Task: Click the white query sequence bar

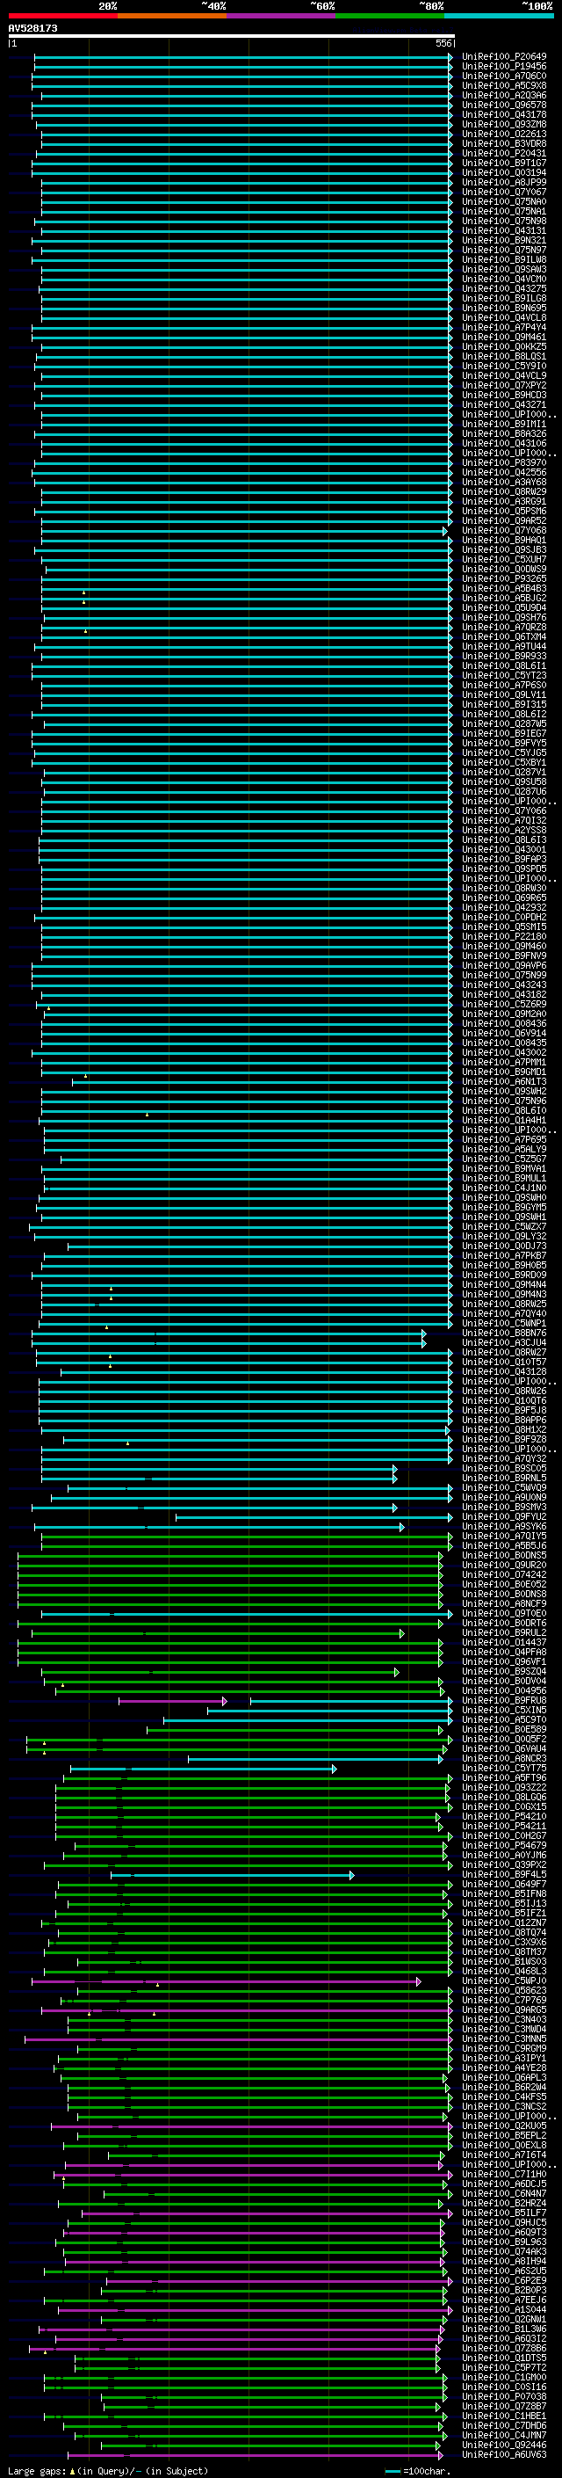Action: click(231, 35)
